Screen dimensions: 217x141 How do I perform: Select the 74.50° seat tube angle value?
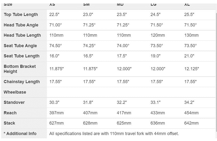(57, 46)
